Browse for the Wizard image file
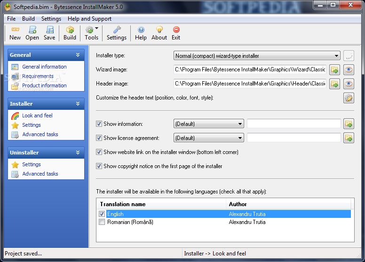This screenshot has height=262, width=365. pos(335,69)
